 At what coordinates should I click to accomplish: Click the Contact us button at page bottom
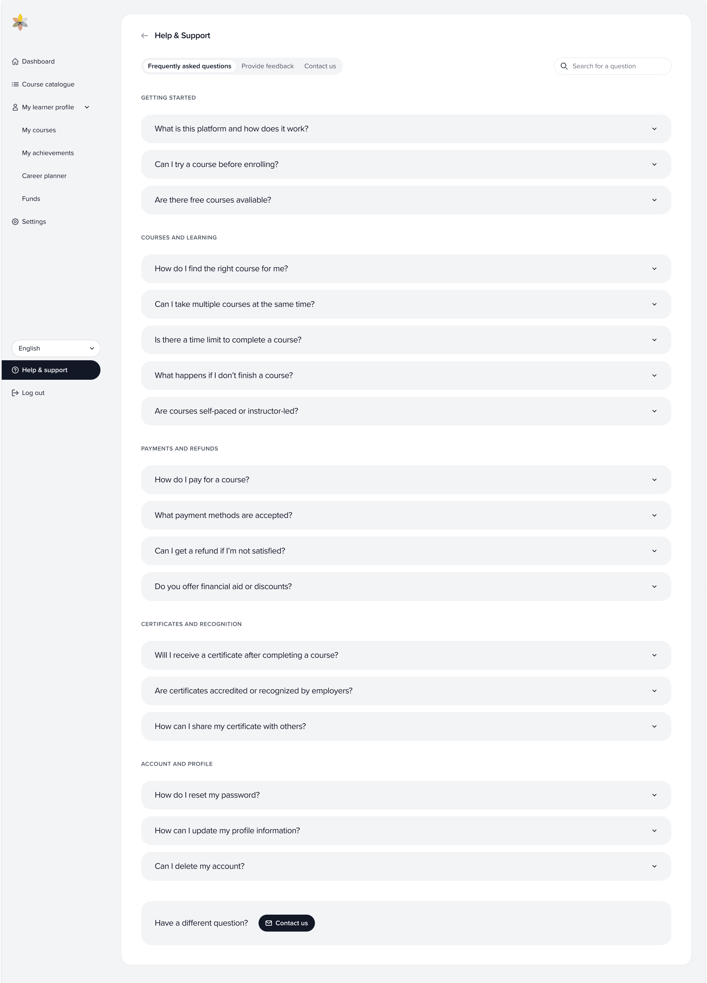tap(287, 923)
